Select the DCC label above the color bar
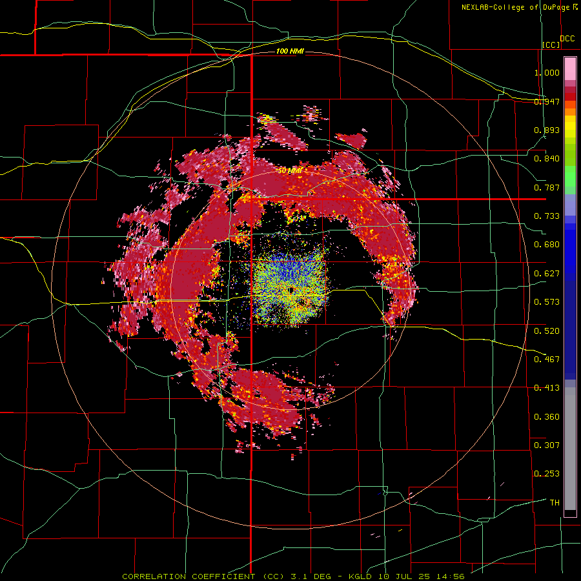The image size is (581, 581). pos(567,39)
